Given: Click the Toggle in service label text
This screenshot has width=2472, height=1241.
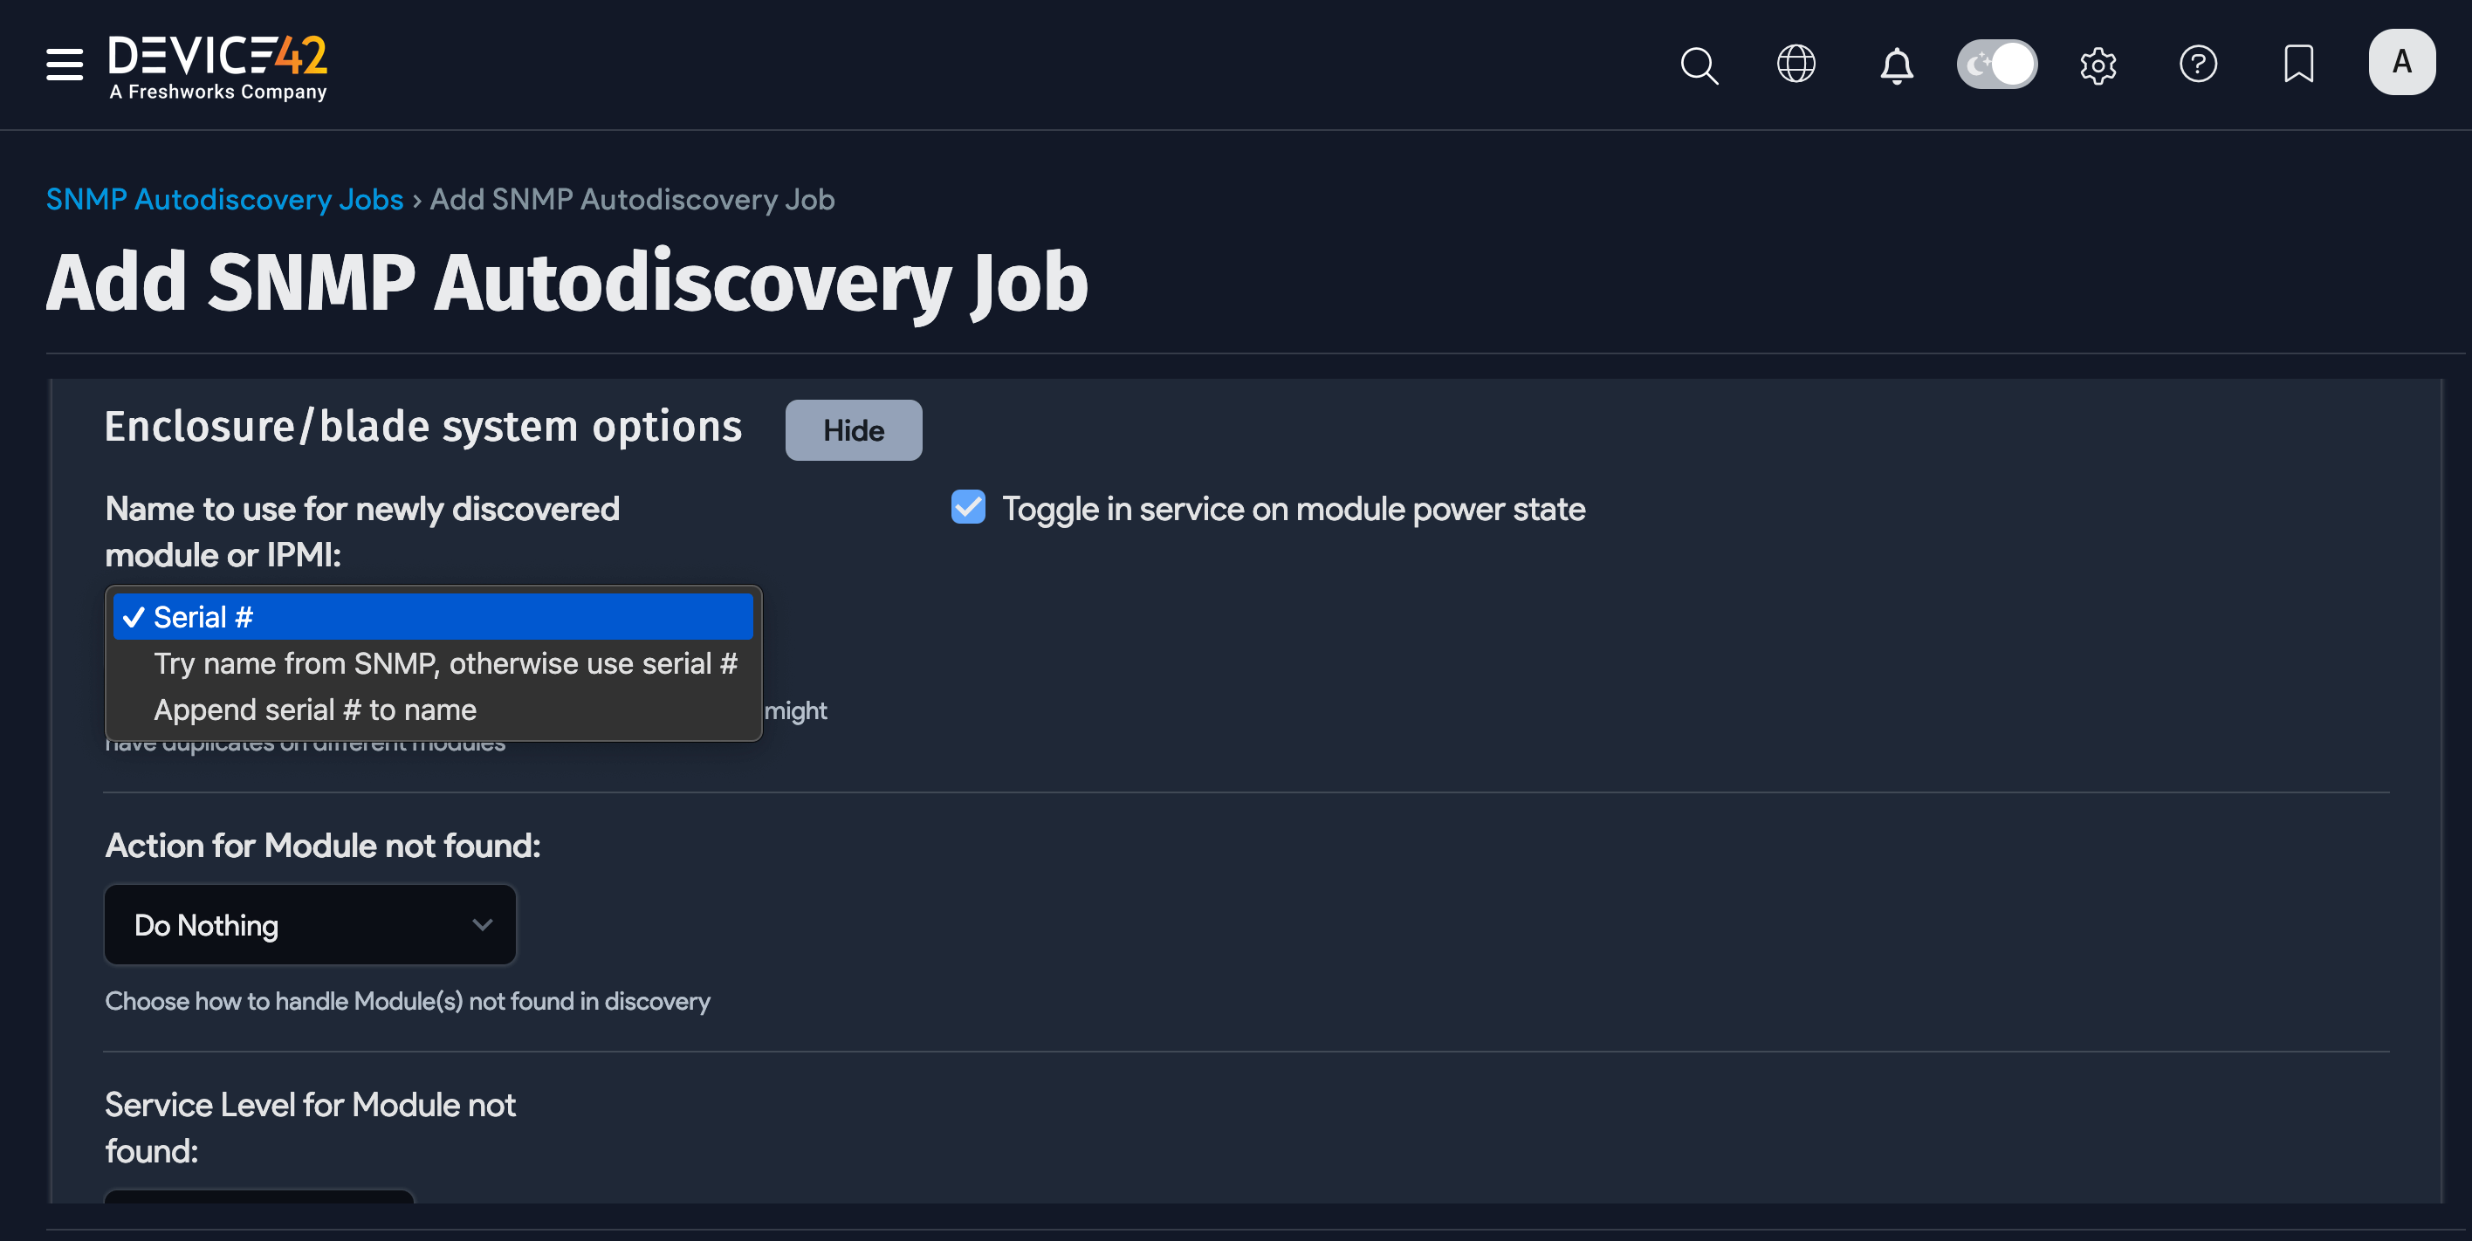Looking at the screenshot, I should 1293,509.
